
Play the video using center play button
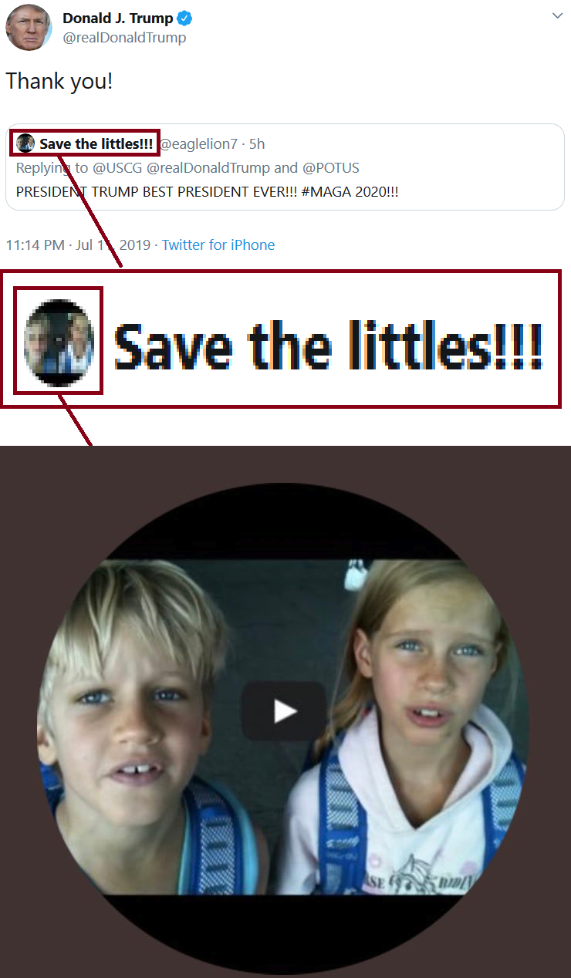[x=283, y=711]
